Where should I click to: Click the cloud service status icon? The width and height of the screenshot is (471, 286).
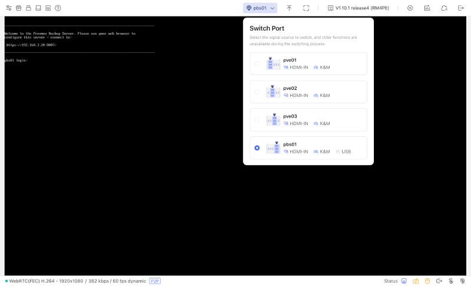pos(445,8)
